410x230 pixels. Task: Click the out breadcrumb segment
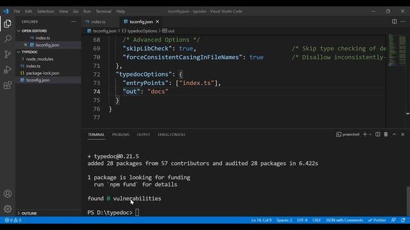168,31
